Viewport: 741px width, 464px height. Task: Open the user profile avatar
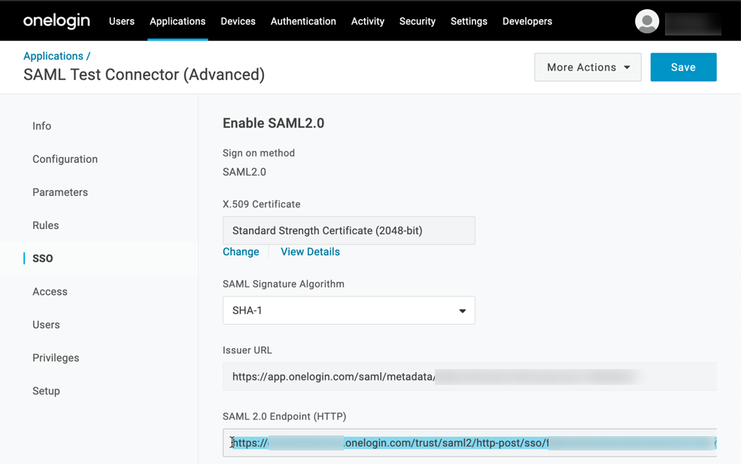(647, 21)
